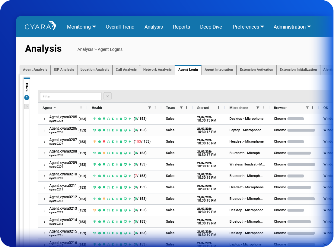Click the '7/ 153)' count for cyara0210
This screenshot has height=247, width=334.
[x=141, y=176]
